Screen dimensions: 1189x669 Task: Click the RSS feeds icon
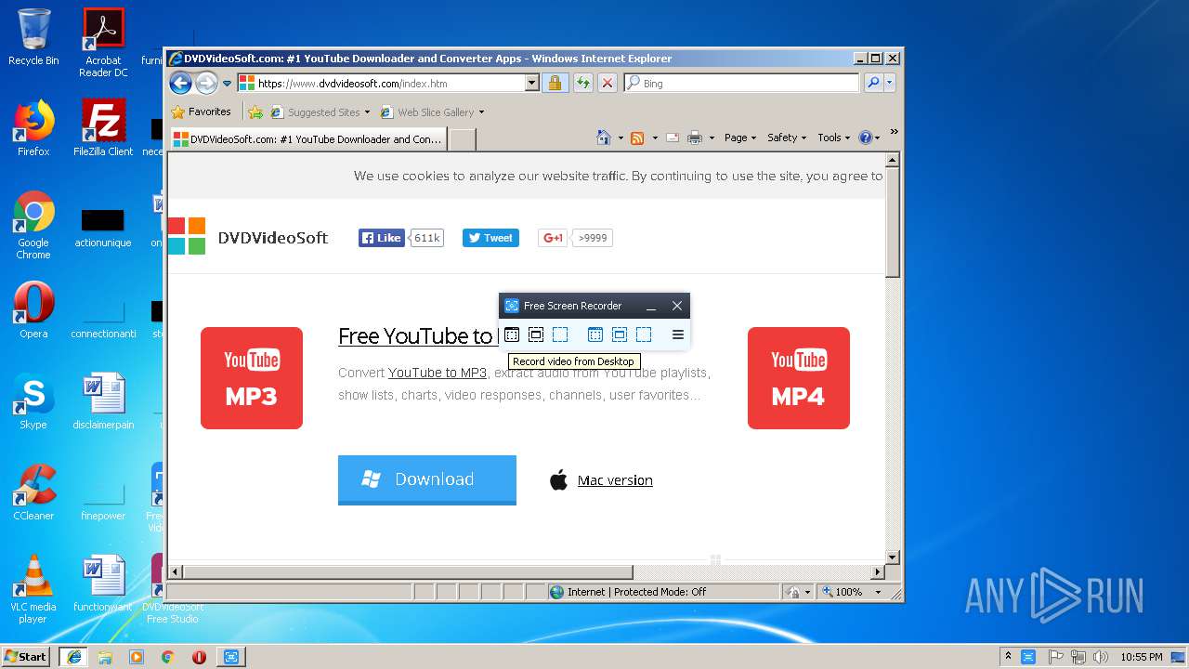(637, 138)
